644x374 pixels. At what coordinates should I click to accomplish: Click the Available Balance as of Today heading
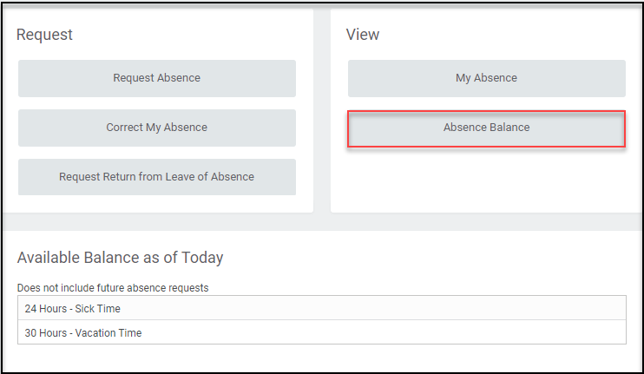(x=120, y=258)
